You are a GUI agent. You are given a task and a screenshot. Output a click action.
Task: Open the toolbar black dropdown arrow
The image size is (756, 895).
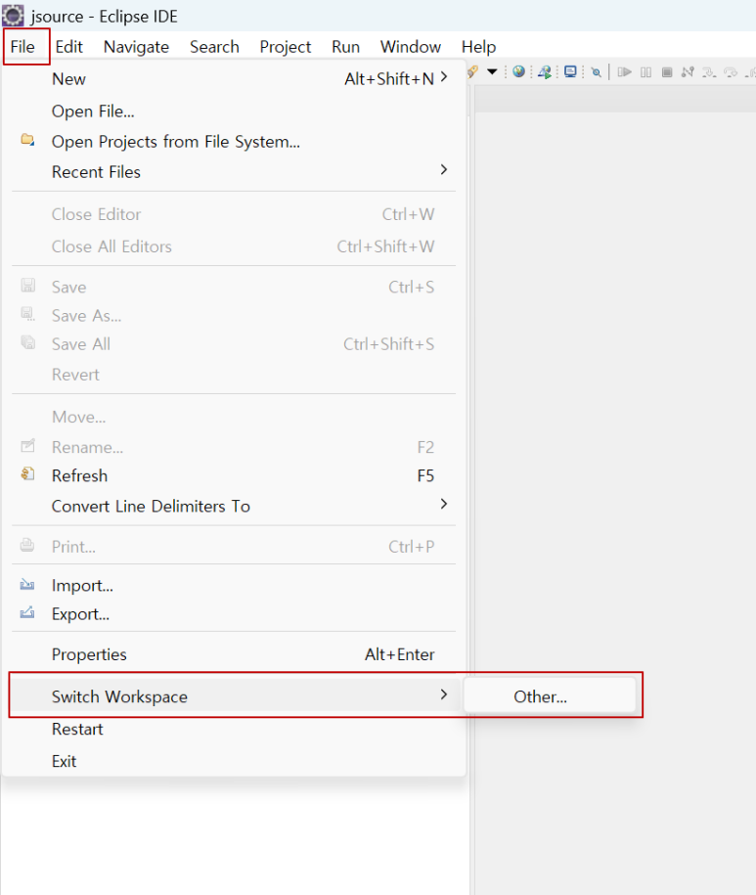492,72
